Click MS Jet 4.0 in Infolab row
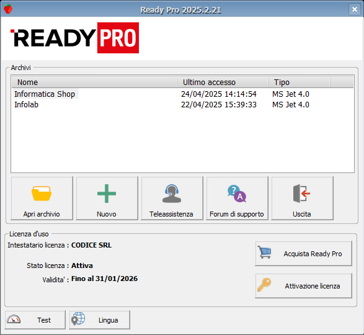 (291, 105)
